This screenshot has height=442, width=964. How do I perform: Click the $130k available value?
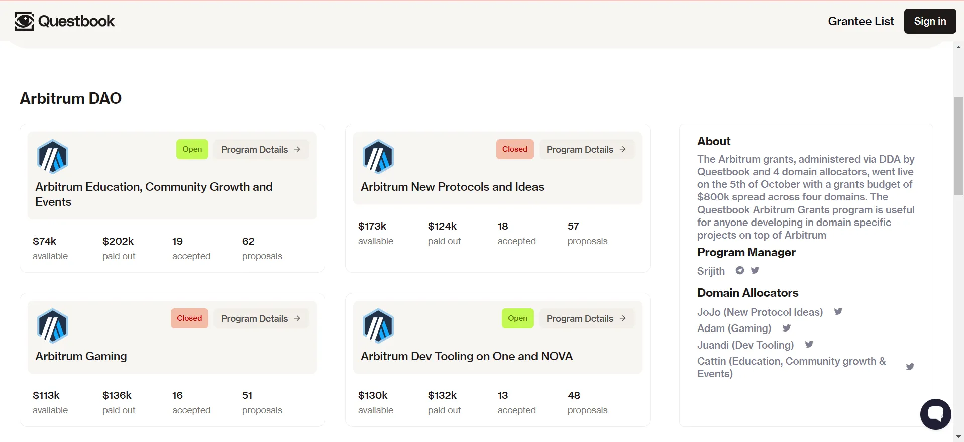373,395
